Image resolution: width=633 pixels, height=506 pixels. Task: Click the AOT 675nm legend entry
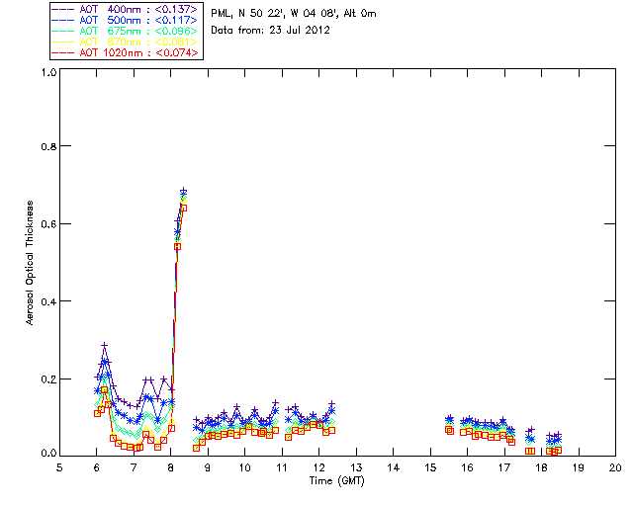click(x=127, y=31)
